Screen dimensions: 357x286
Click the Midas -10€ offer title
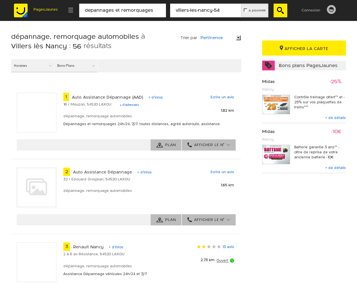pyautogui.click(x=268, y=132)
